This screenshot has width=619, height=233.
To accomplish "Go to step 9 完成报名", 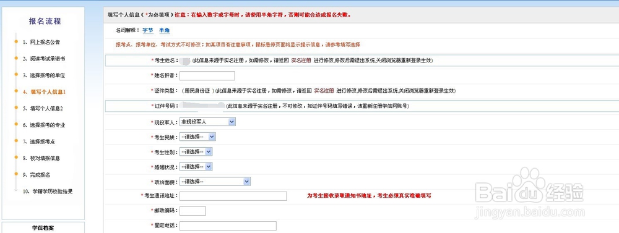I will [36, 175].
